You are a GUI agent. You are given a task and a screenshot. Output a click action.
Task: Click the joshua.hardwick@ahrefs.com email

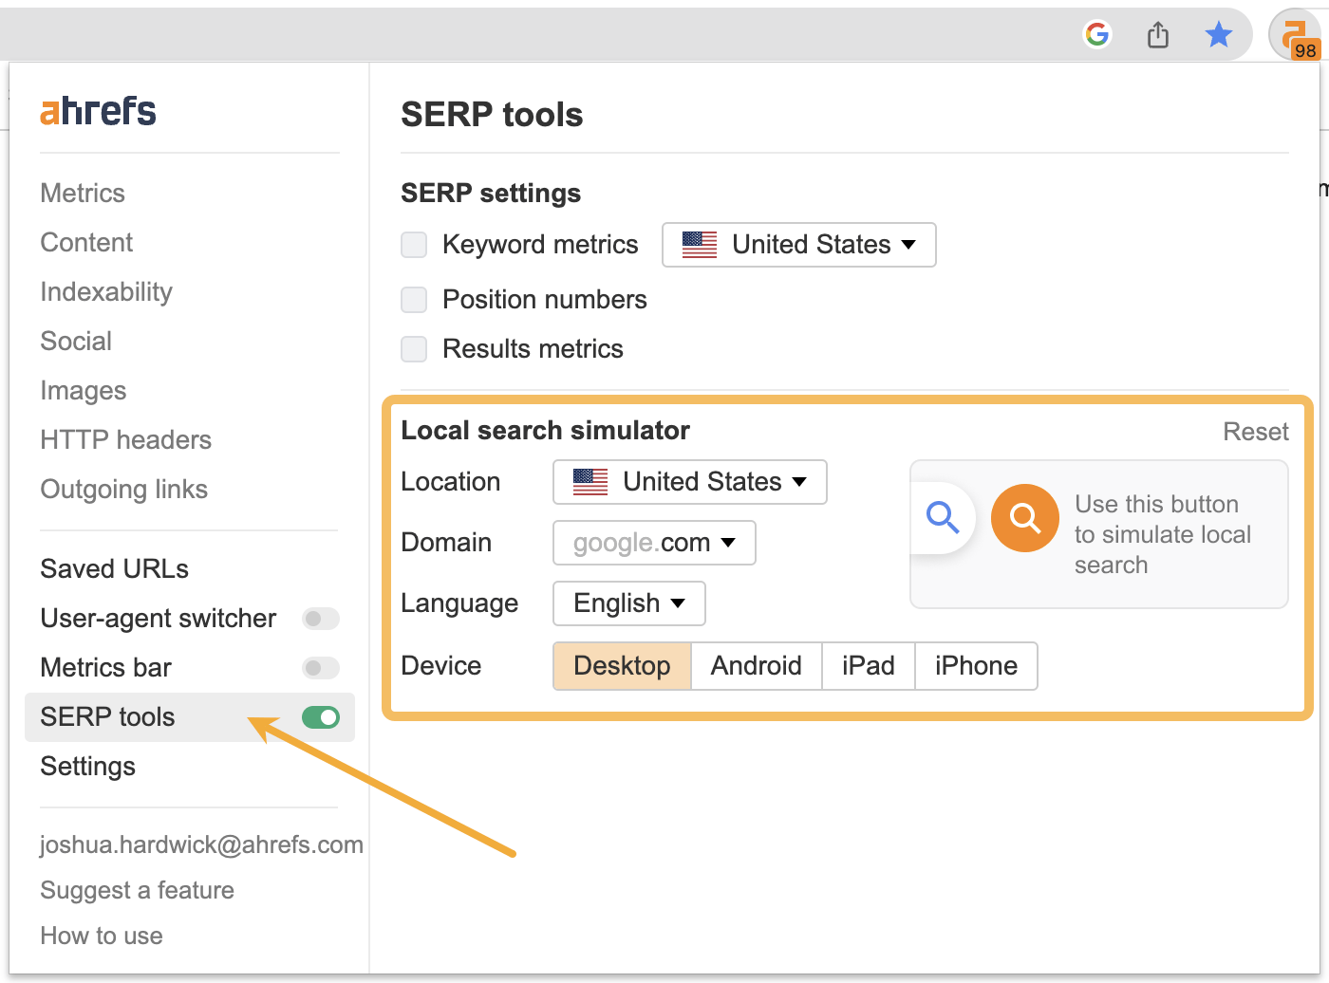click(x=201, y=844)
